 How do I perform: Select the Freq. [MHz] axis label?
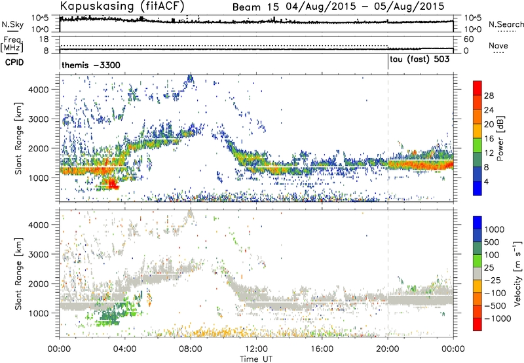[x=12, y=45]
